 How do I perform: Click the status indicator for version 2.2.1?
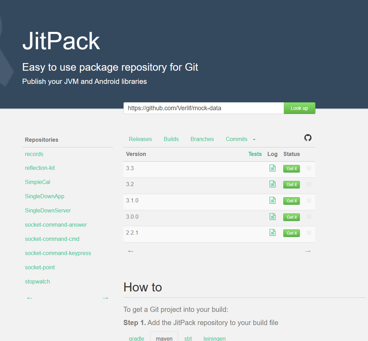pyautogui.click(x=309, y=233)
